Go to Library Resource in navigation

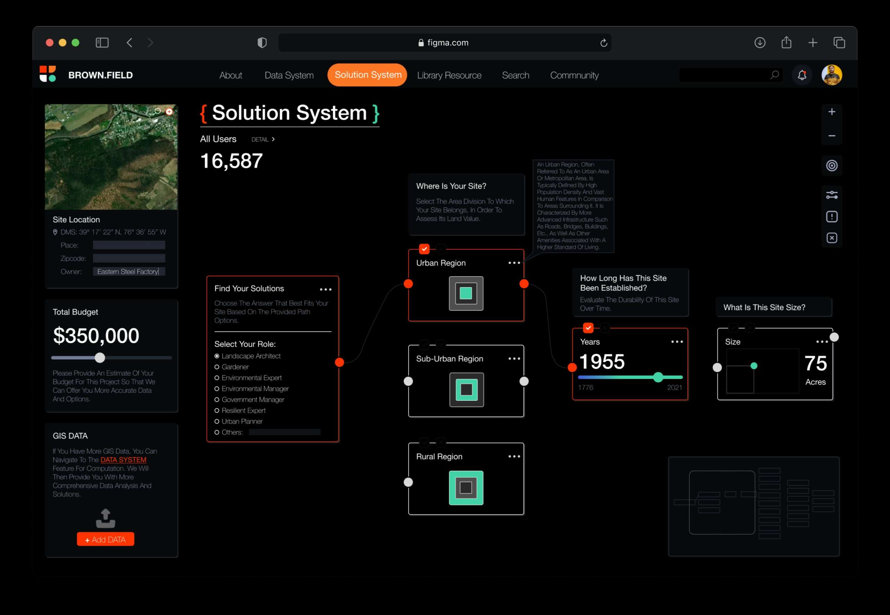point(449,75)
